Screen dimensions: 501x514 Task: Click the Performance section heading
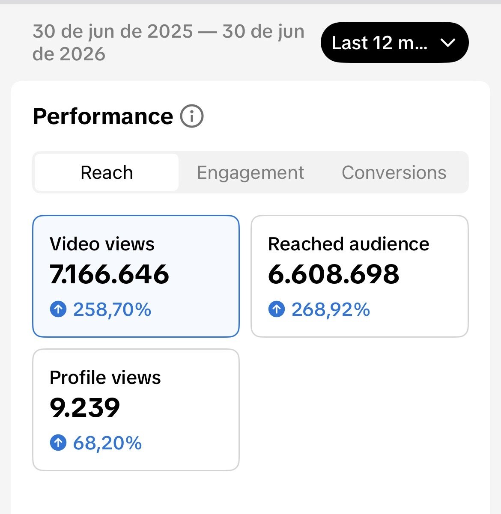click(103, 116)
